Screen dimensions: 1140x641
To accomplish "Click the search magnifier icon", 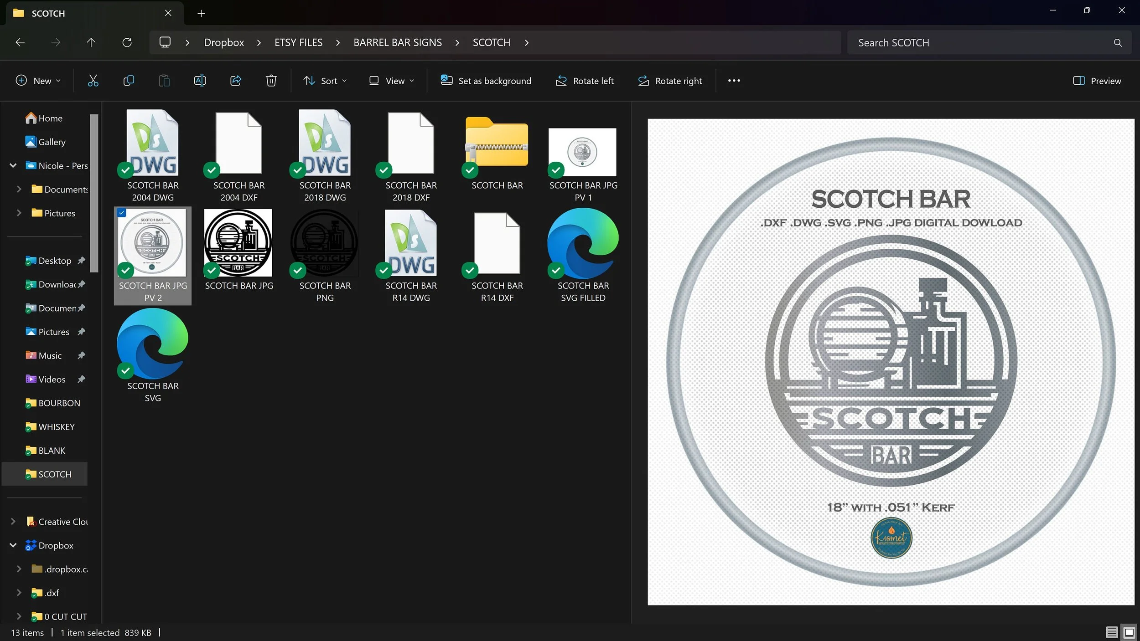I will pos(1118,43).
